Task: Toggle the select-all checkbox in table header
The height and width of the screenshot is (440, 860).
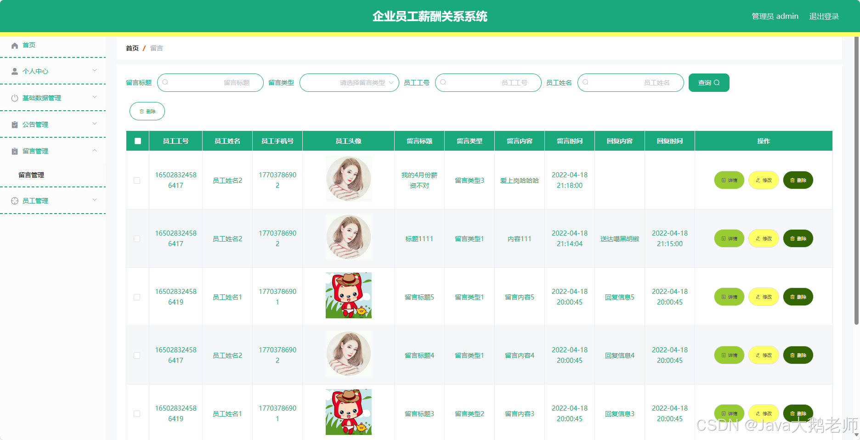Action: click(x=137, y=141)
